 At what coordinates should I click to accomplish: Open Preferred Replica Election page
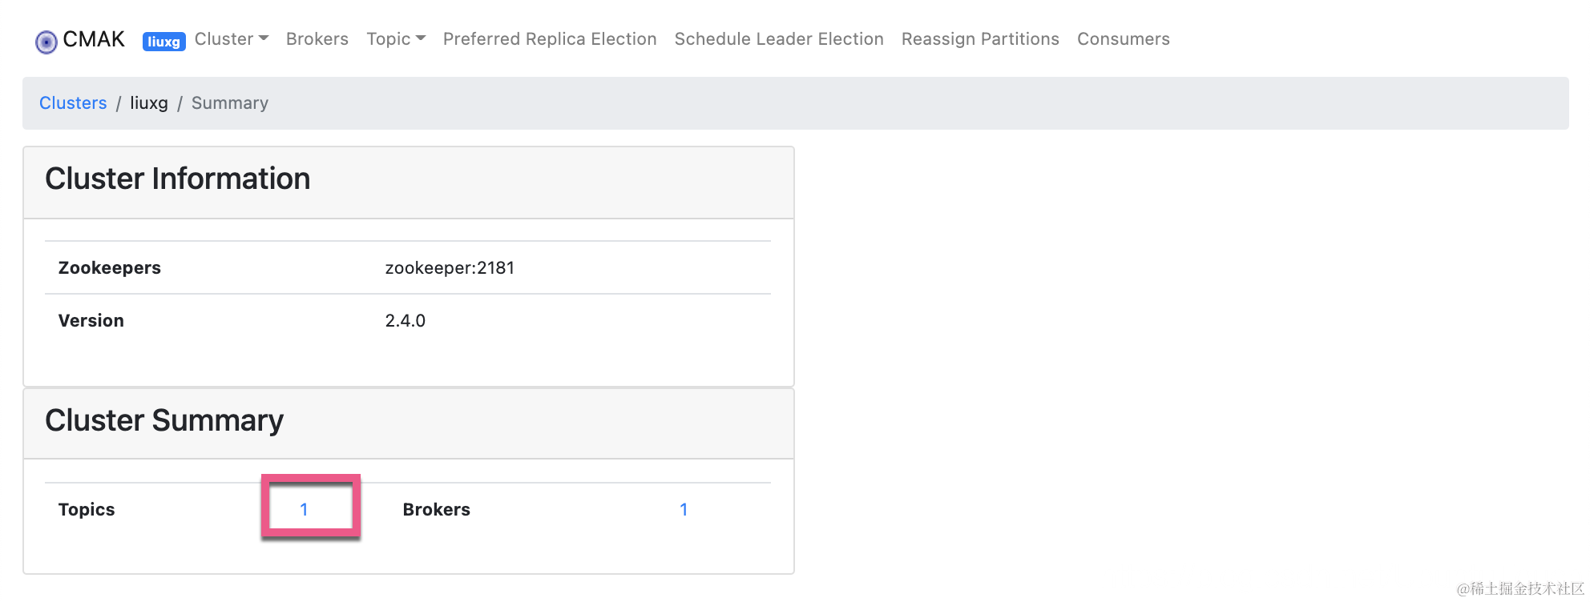[550, 39]
